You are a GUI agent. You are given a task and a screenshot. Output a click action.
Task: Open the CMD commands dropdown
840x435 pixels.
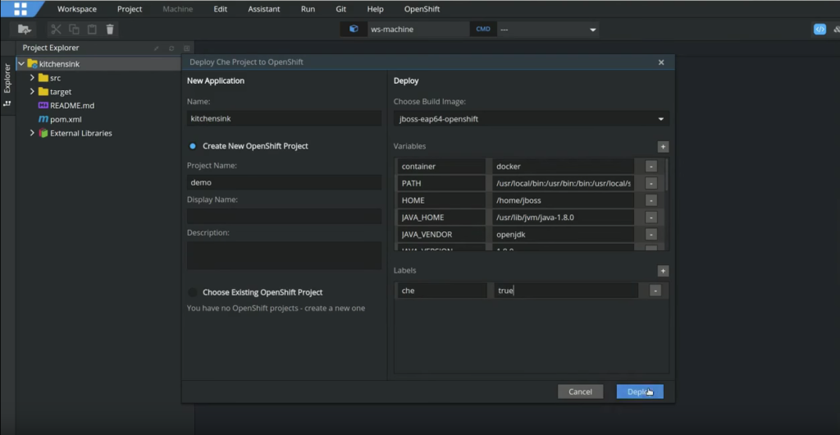coord(548,30)
